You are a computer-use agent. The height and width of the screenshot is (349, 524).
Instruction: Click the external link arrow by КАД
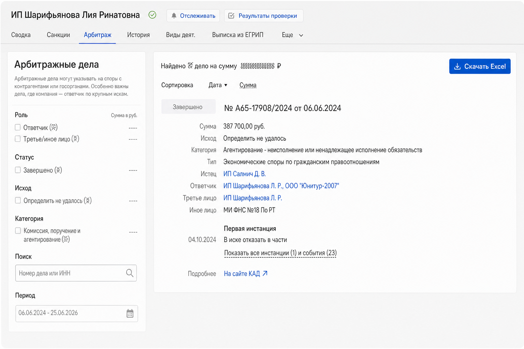tap(265, 273)
